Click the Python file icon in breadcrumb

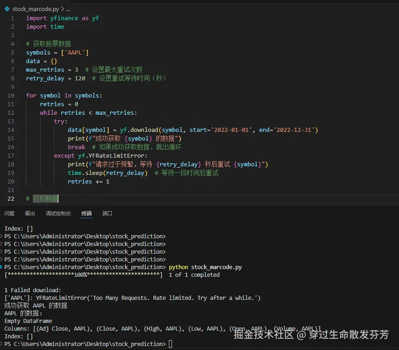pos(7,9)
